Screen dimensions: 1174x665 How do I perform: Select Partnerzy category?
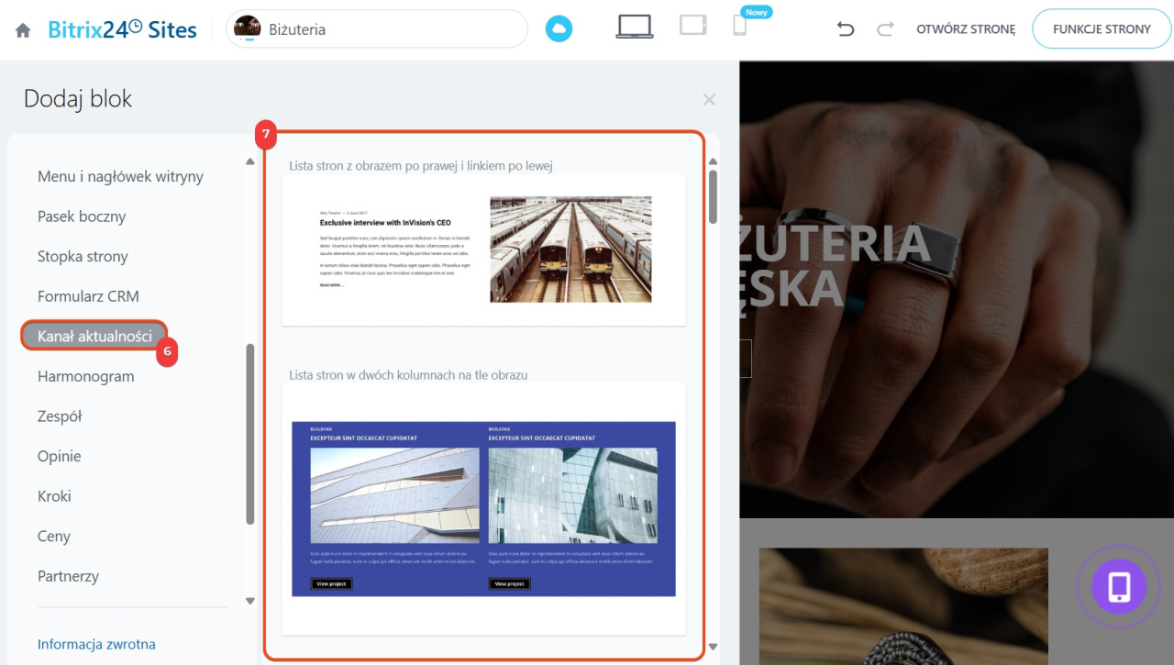pyautogui.click(x=68, y=576)
